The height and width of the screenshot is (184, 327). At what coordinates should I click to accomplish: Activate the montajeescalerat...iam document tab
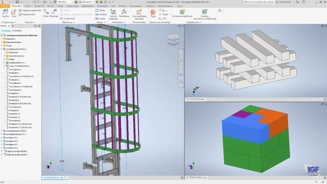pyautogui.click(x=53, y=178)
